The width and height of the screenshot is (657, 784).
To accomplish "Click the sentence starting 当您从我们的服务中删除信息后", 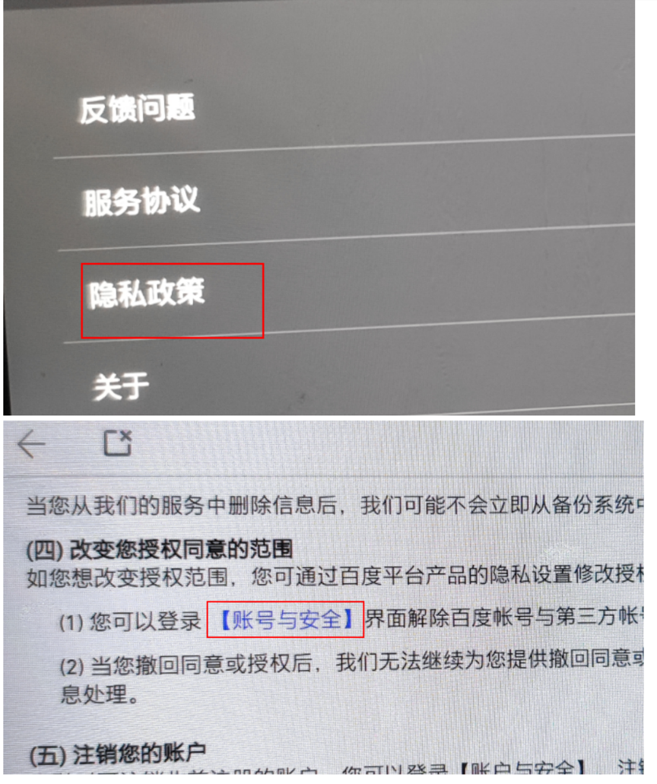I will [x=335, y=506].
